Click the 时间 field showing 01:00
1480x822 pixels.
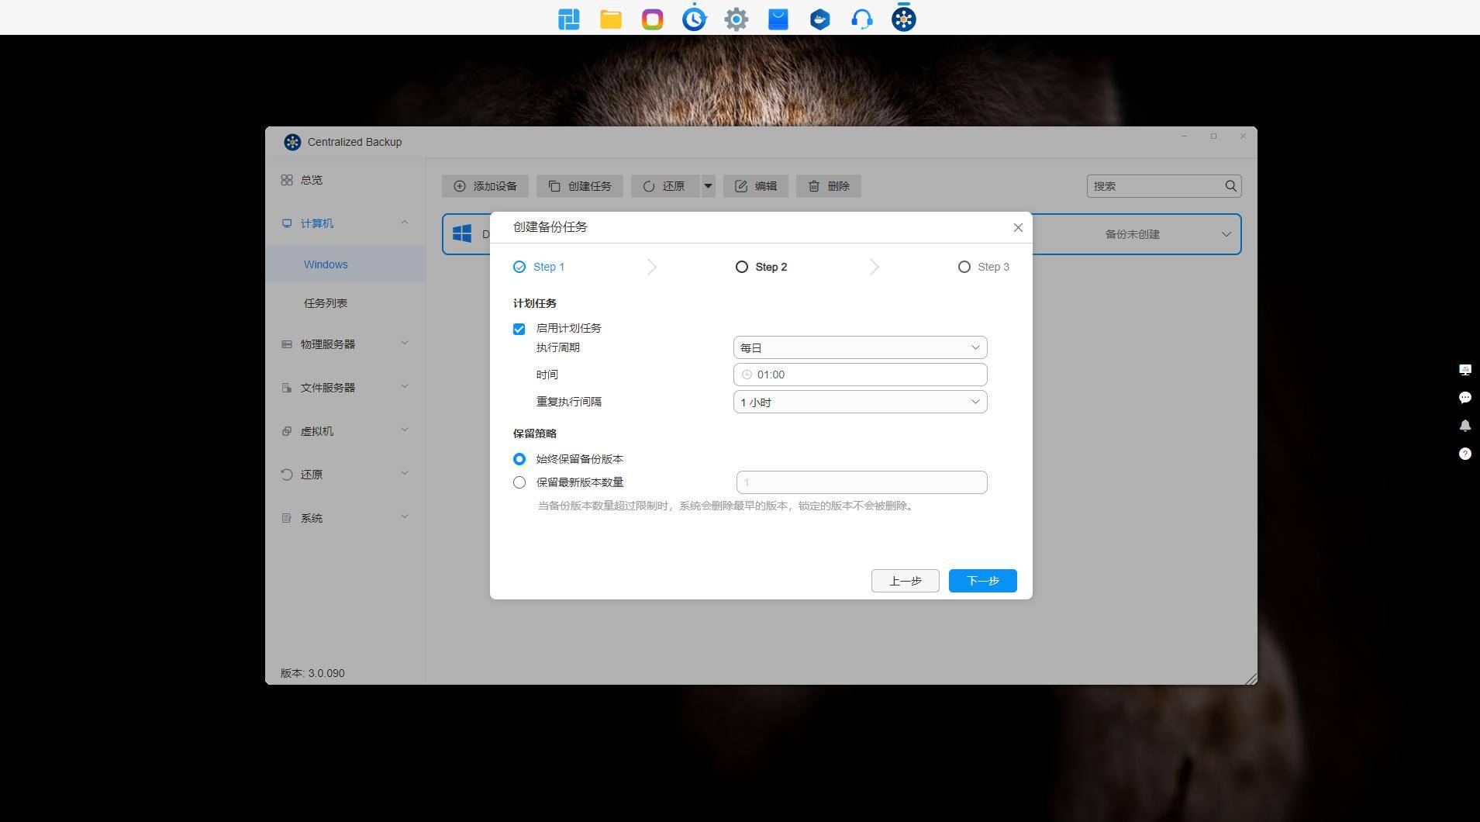tap(859, 375)
